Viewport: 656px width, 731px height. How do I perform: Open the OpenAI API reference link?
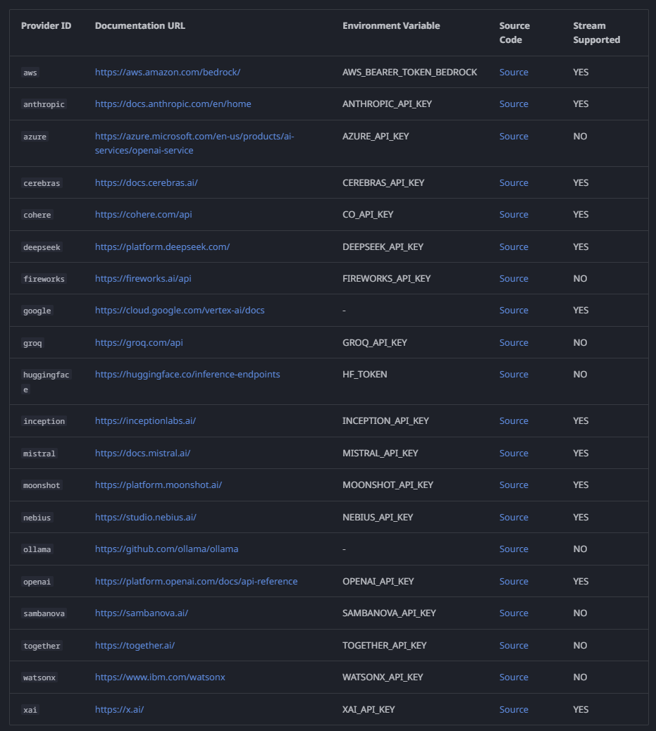197,582
